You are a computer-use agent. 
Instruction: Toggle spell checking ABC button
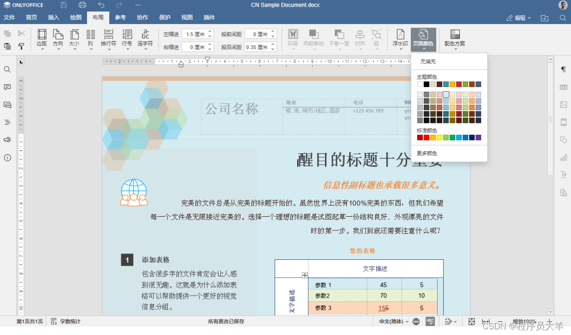pyautogui.click(x=430, y=322)
